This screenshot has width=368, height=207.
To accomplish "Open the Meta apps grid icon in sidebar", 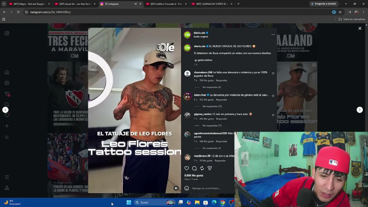I will tap(7, 188).
